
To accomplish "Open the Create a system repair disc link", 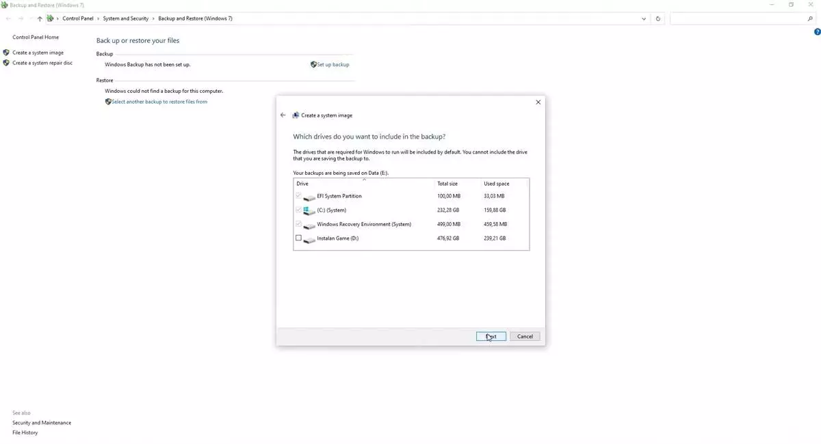I will [42, 63].
